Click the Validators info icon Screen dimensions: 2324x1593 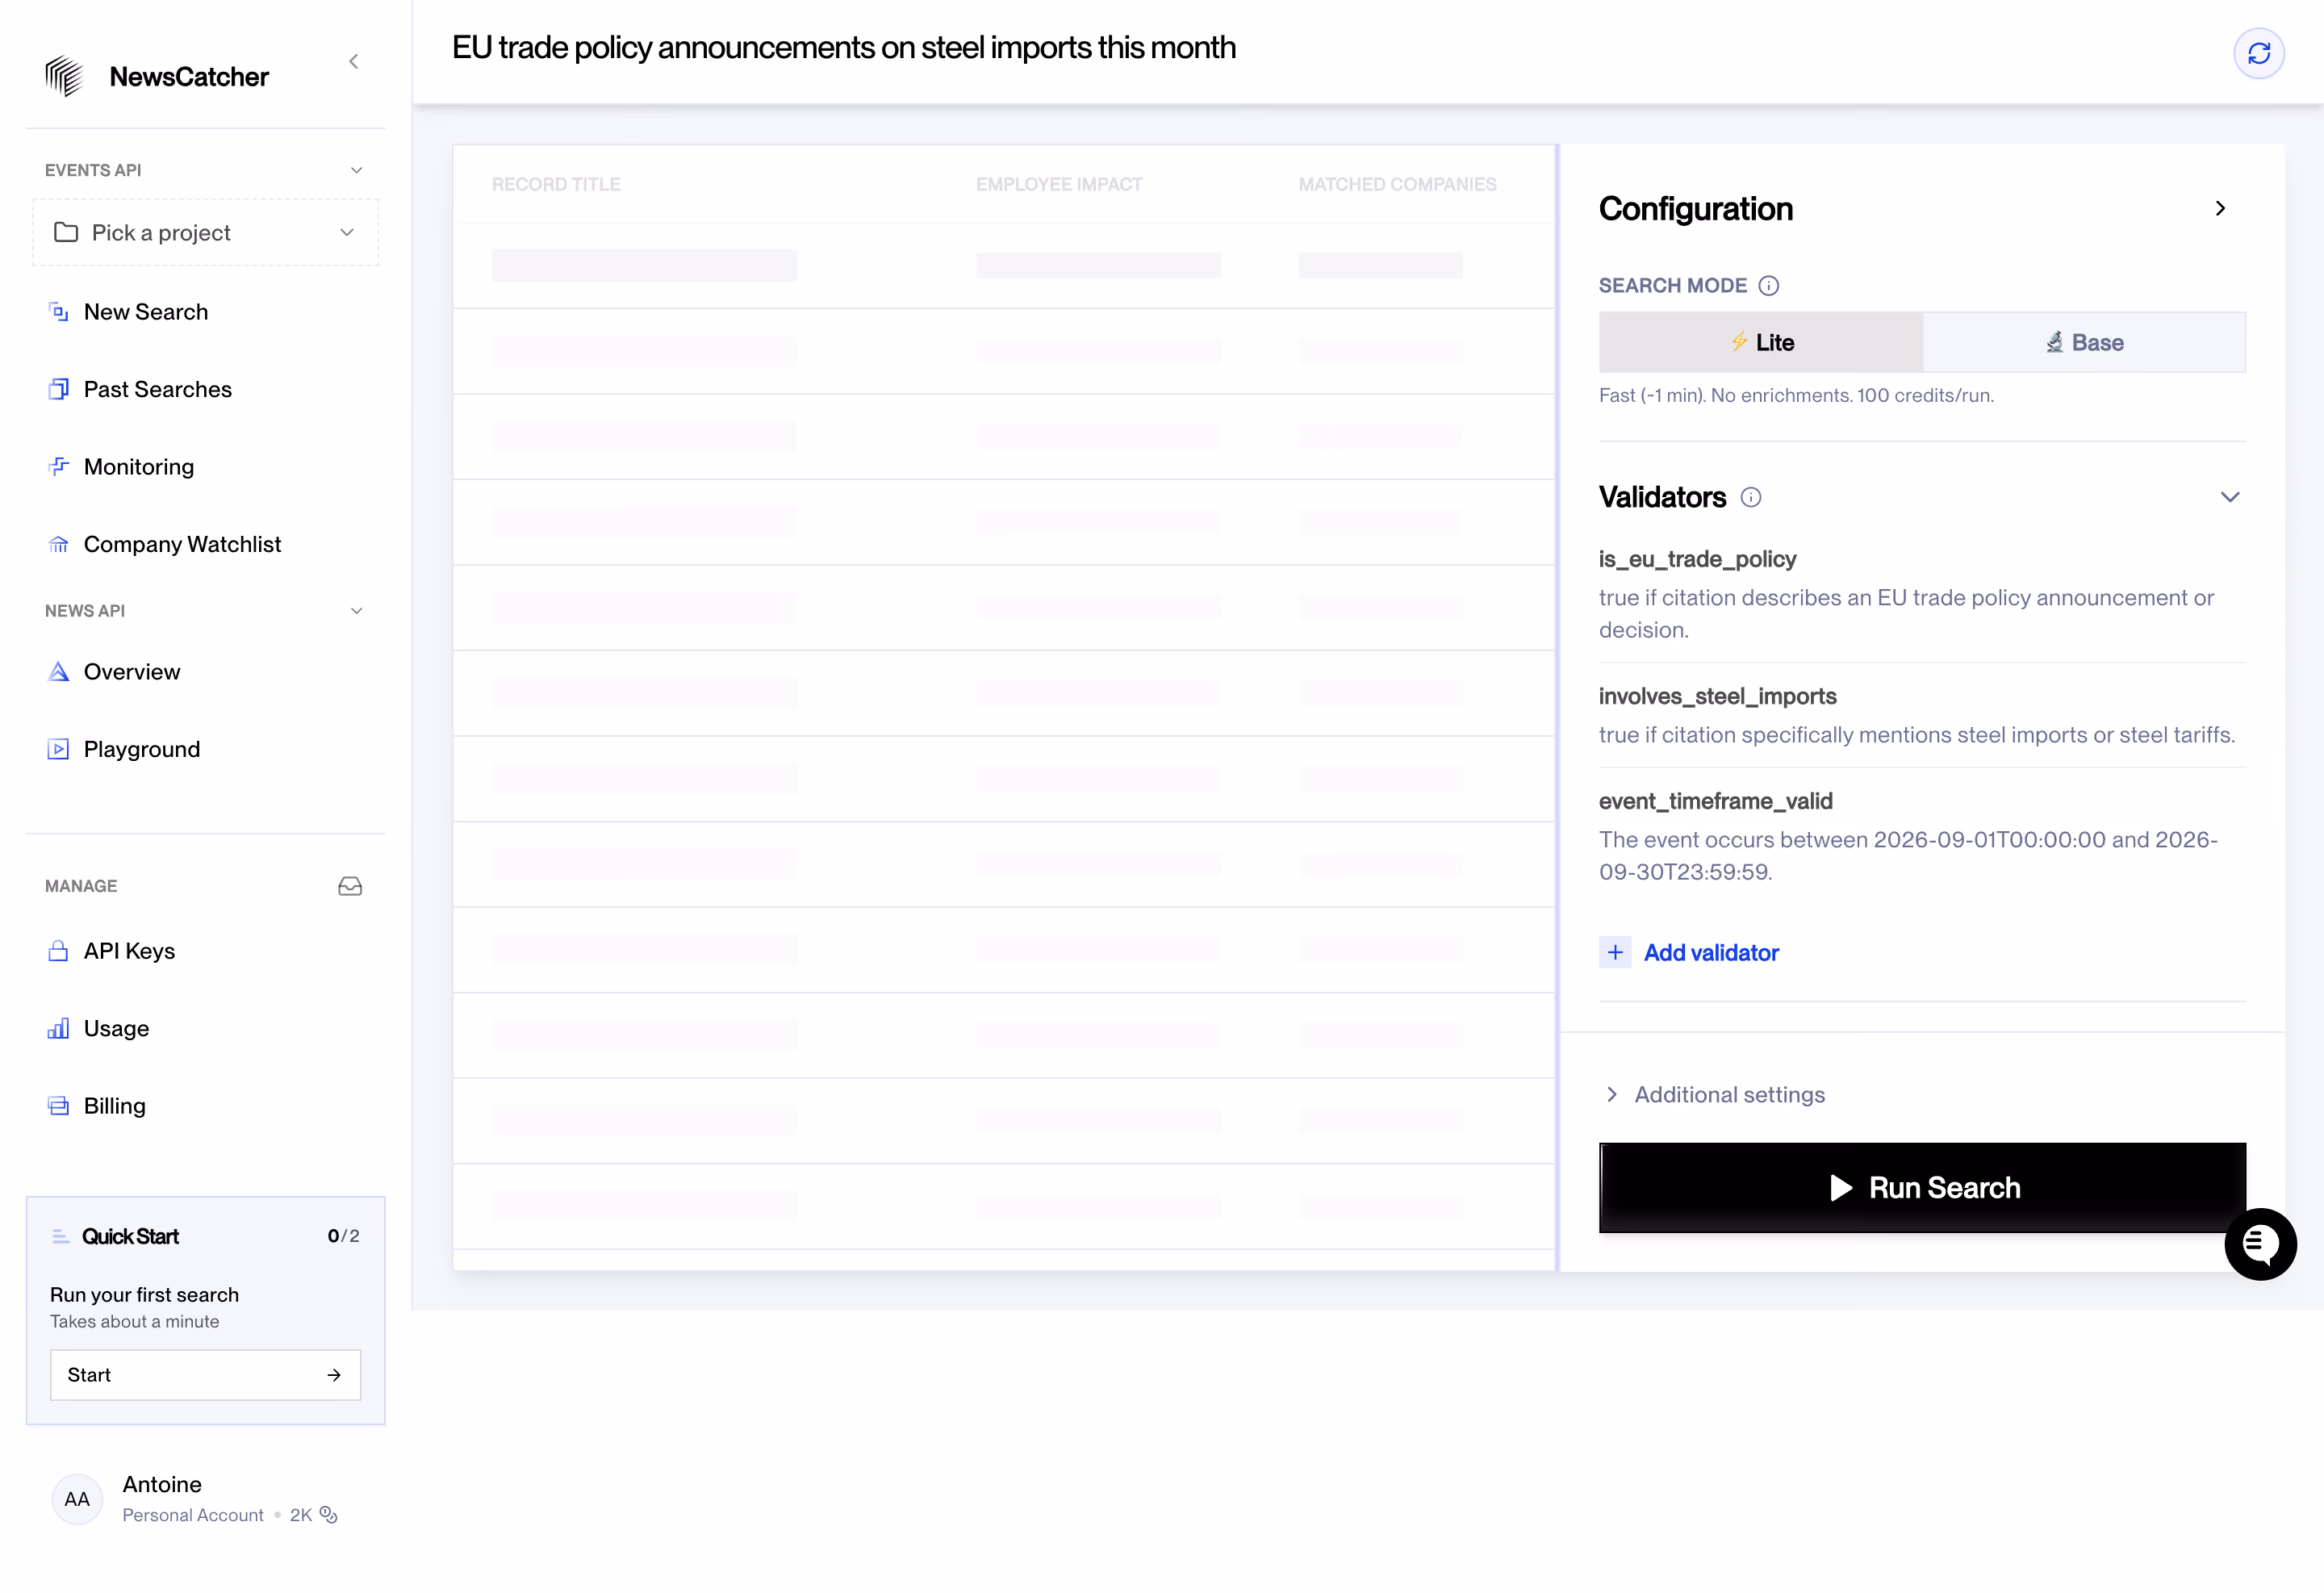point(1750,497)
